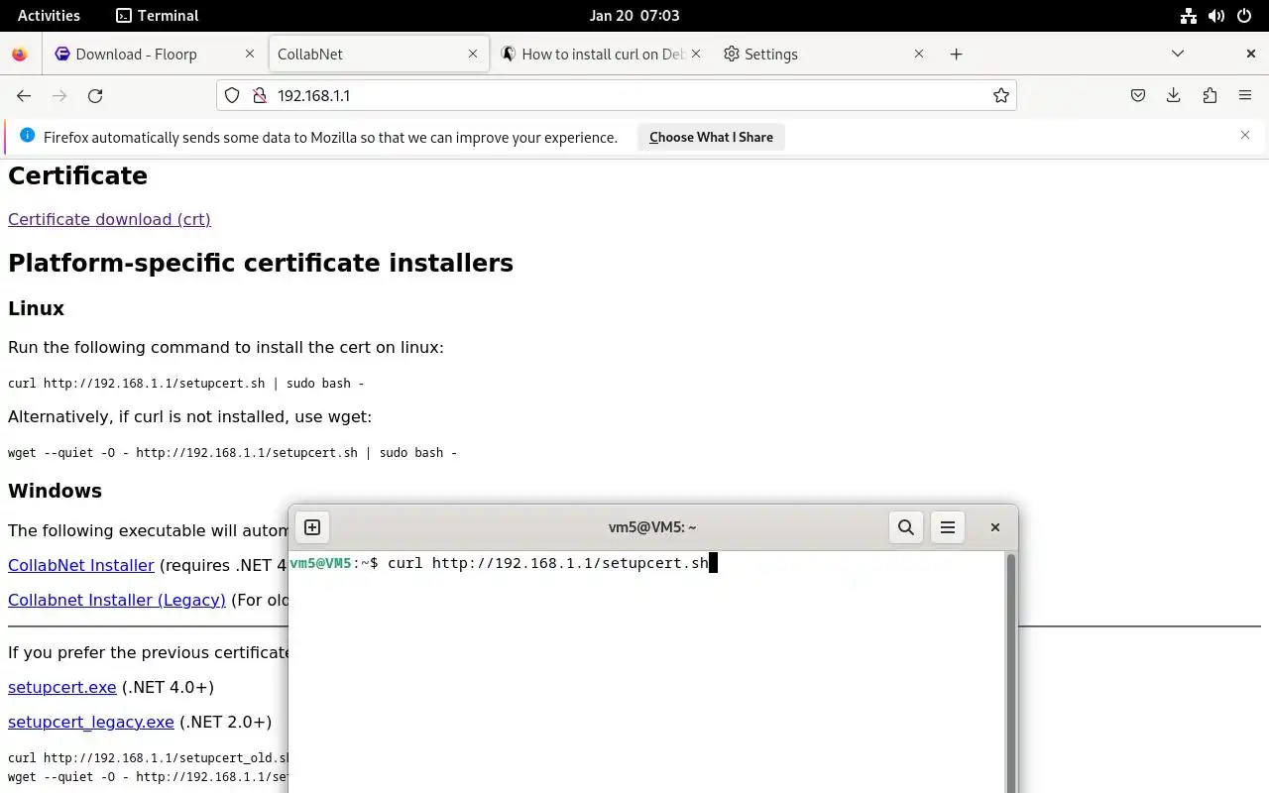Open the Pocket save icon
The height and width of the screenshot is (793, 1269).
pyautogui.click(x=1138, y=96)
